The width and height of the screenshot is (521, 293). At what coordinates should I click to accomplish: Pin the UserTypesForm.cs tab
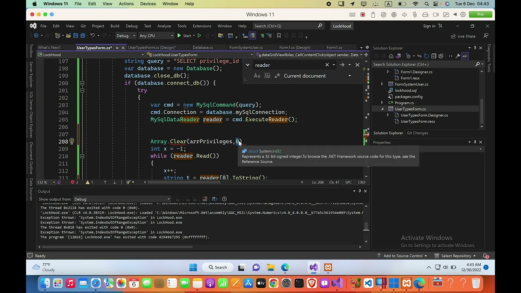(117, 48)
